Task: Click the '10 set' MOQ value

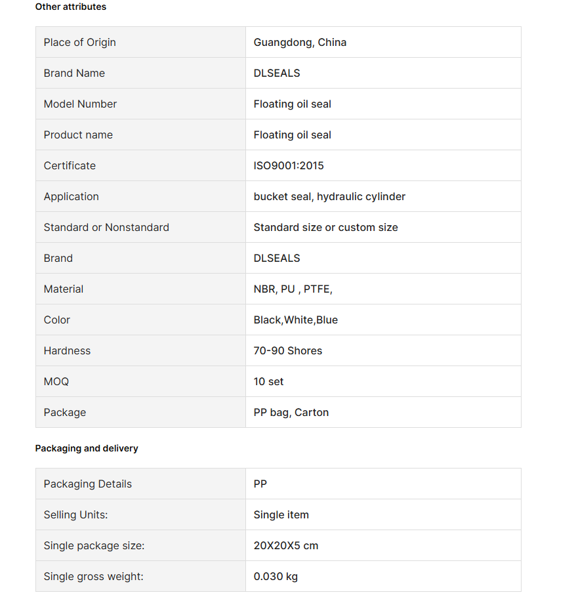Action: tap(268, 381)
